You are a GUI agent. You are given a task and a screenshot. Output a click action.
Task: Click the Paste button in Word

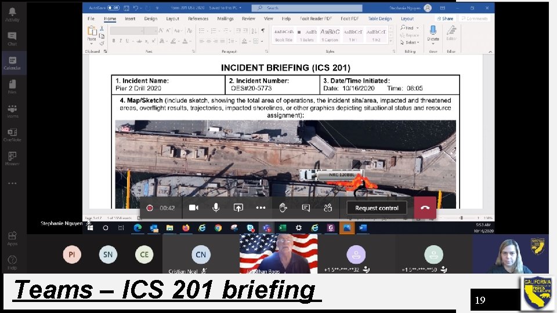92,35
